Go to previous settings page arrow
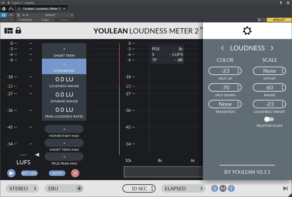Image resolution: width=292 pixels, height=197 pixels. [x=223, y=48]
